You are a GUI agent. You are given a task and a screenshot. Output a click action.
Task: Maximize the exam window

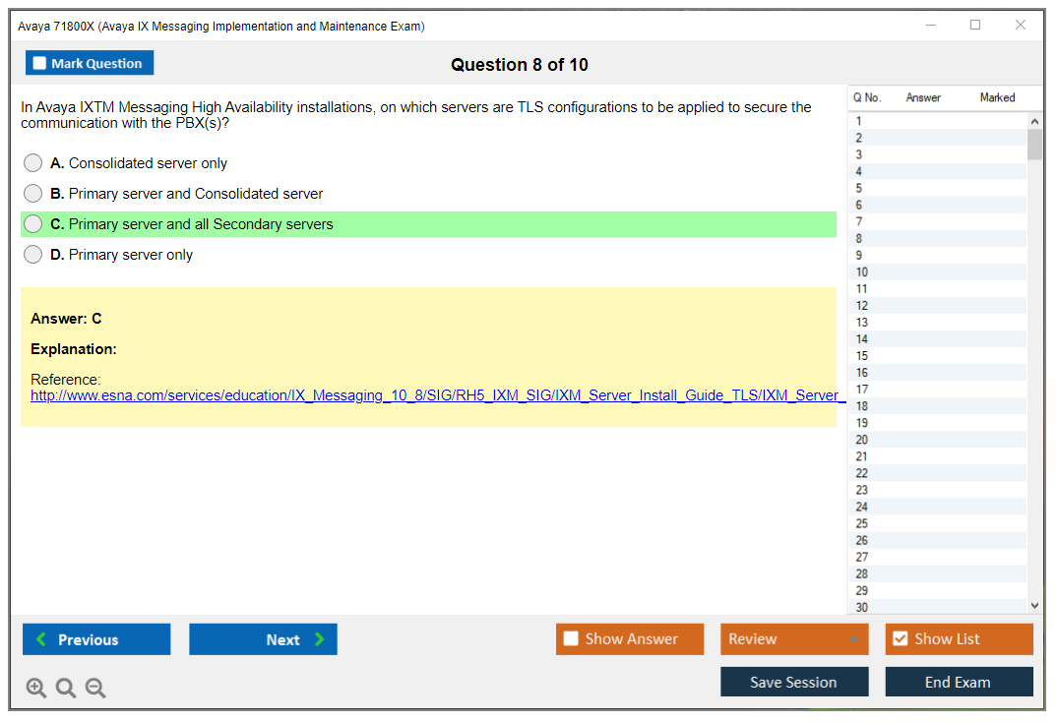pos(975,26)
